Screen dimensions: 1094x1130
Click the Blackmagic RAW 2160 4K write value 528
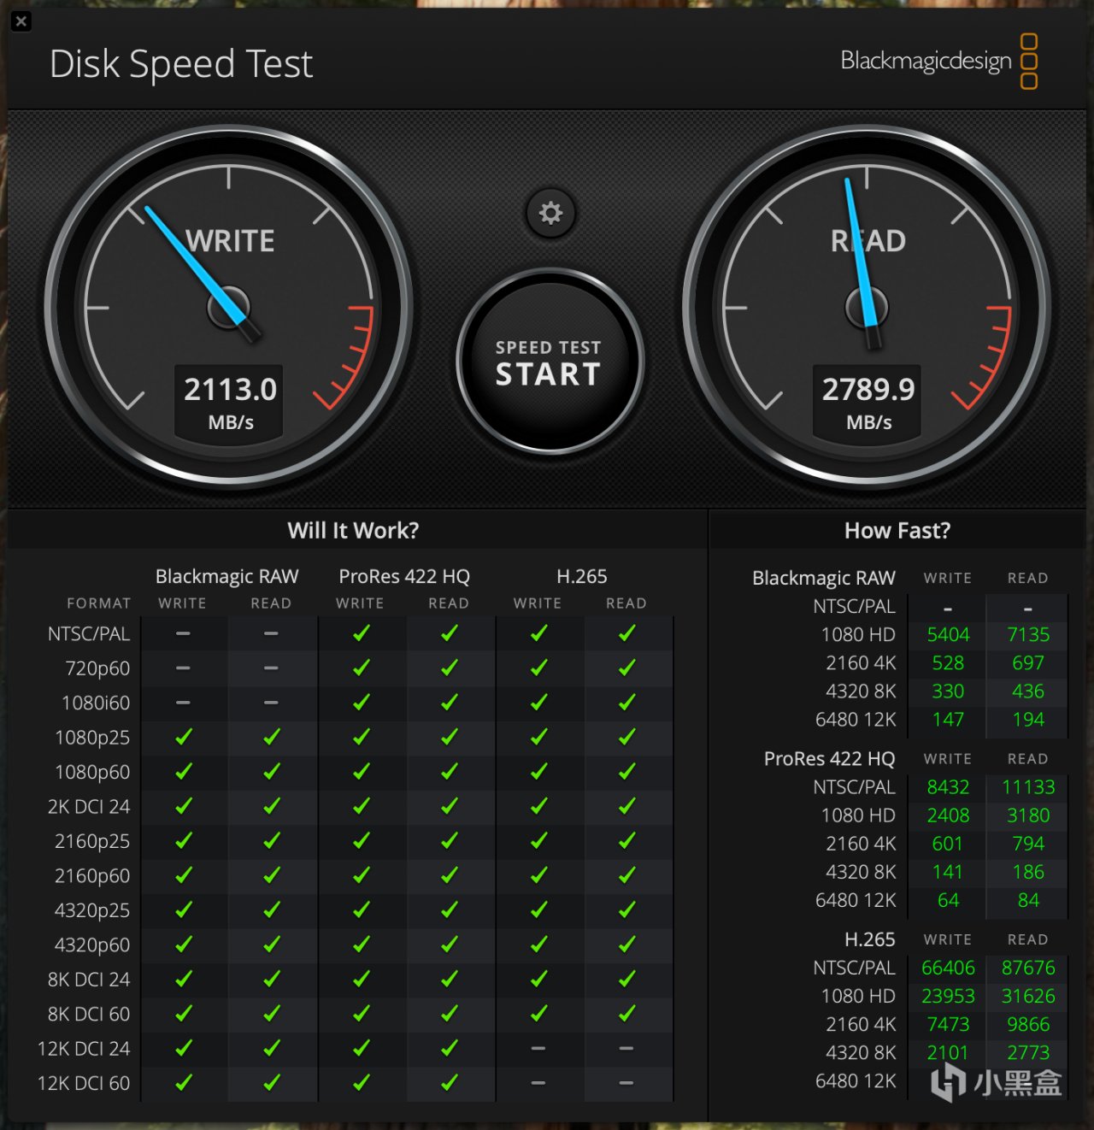point(948,662)
